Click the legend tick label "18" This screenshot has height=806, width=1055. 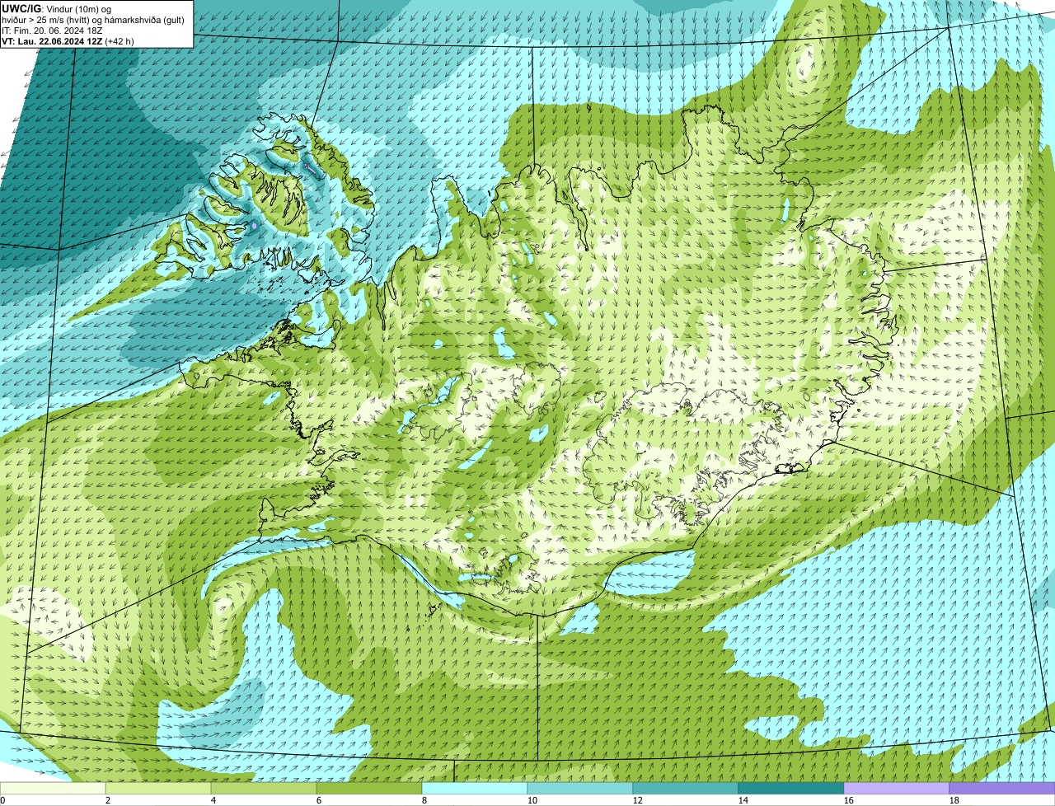tap(954, 800)
